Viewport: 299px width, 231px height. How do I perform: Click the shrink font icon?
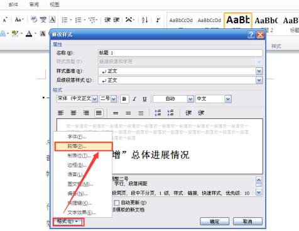[5, 20]
